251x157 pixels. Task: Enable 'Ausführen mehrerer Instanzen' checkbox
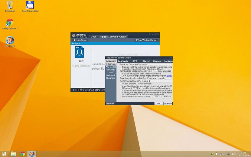[x=121, y=91]
